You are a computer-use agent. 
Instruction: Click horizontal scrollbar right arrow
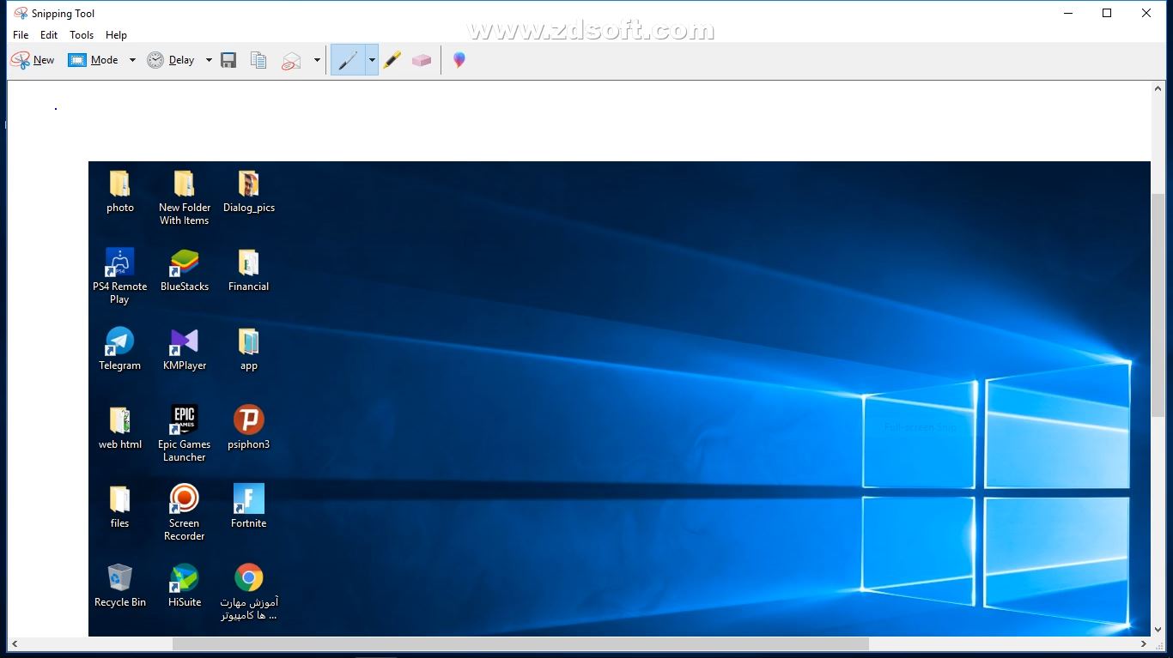[x=1144, y=643]
